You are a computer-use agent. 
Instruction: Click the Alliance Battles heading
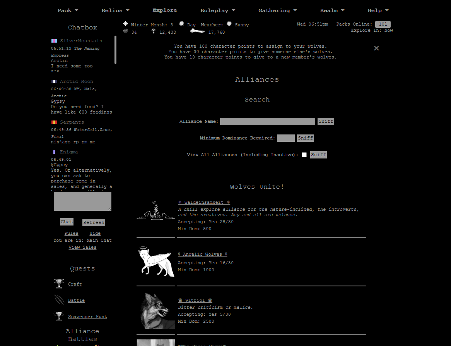82,335
